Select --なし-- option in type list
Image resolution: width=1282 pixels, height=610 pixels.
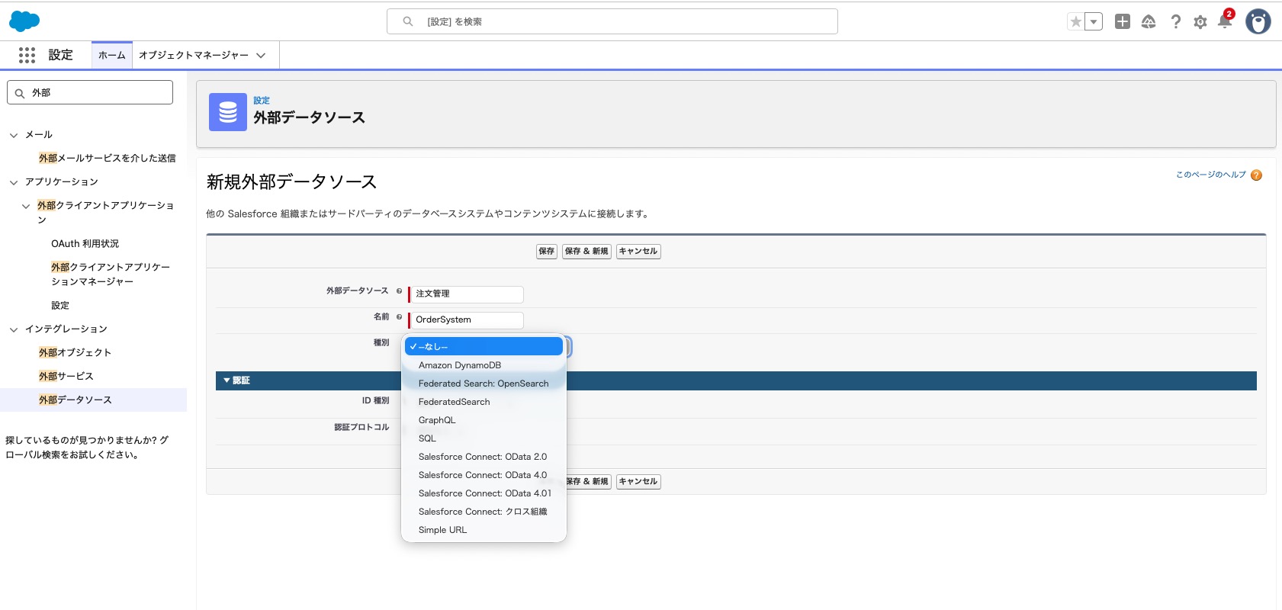pos(484,347)
